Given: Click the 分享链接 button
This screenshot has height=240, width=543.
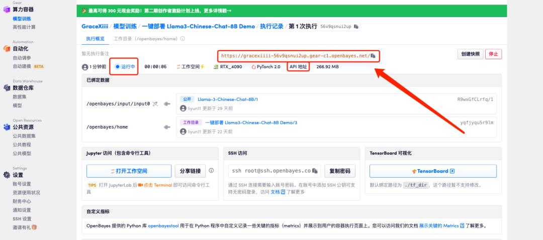Looking at the screenshot, I should point(190,171).
